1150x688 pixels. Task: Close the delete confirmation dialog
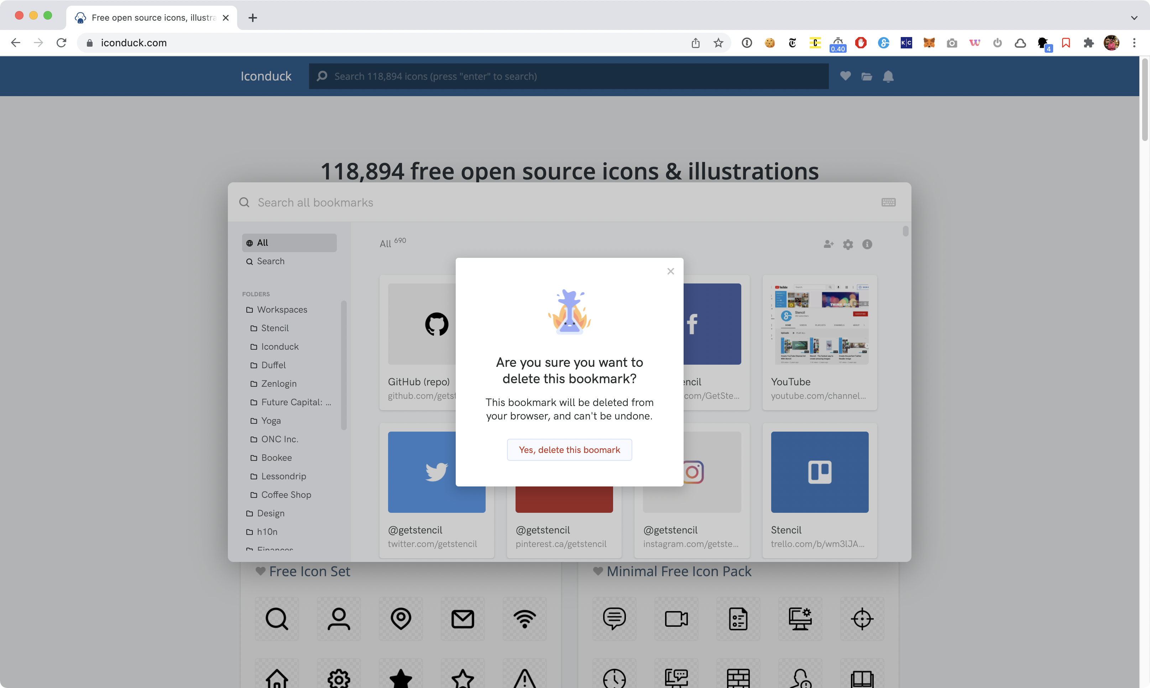(670, 271)
